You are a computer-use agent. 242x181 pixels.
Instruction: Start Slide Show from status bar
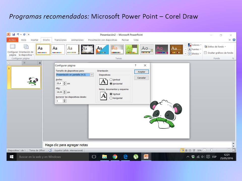(194, 150)
